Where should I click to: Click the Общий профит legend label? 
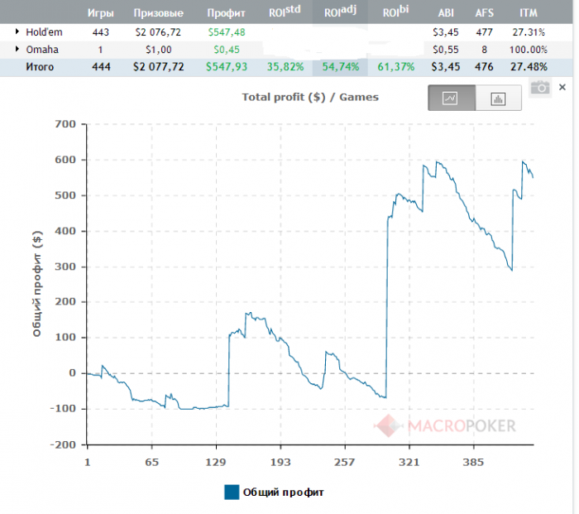tap(283, 492)
